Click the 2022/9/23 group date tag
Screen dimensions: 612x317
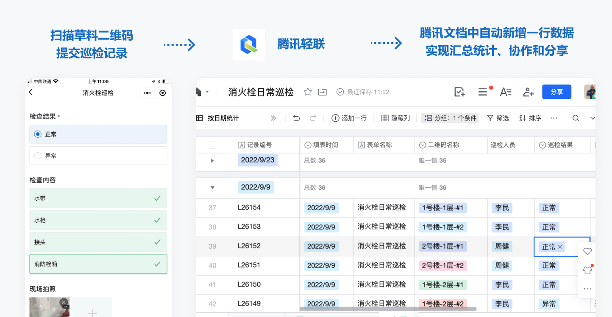click(258, 160)
